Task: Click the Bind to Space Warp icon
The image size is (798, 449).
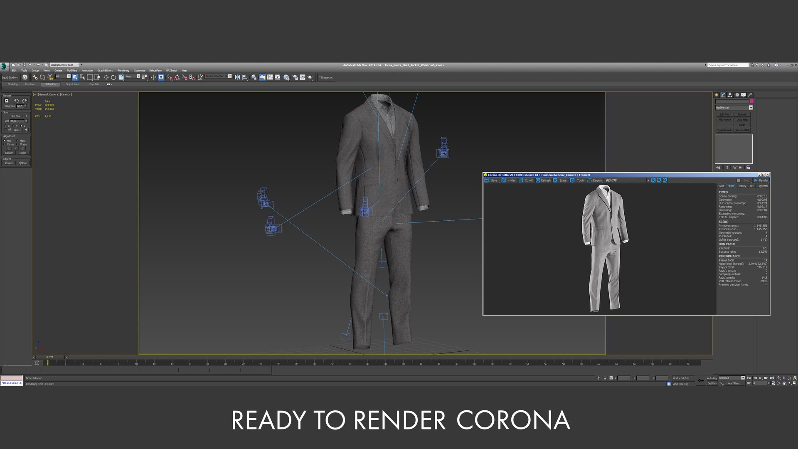Action: click(x=50, y=77)
